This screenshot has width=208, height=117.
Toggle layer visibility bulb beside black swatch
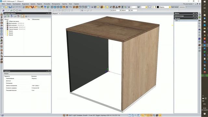(153, 7)
